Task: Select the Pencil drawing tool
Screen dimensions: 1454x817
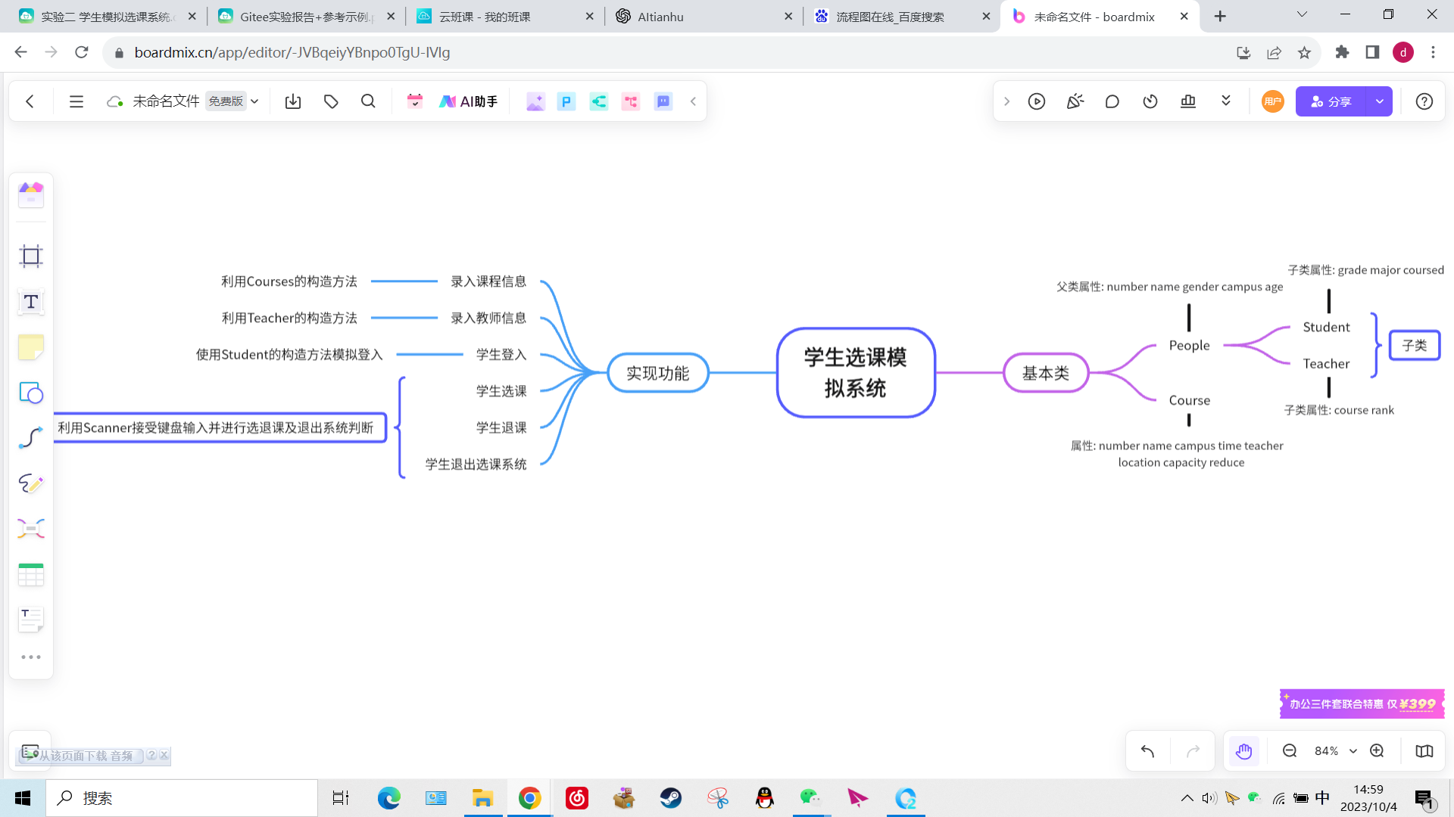Action: 30,483
